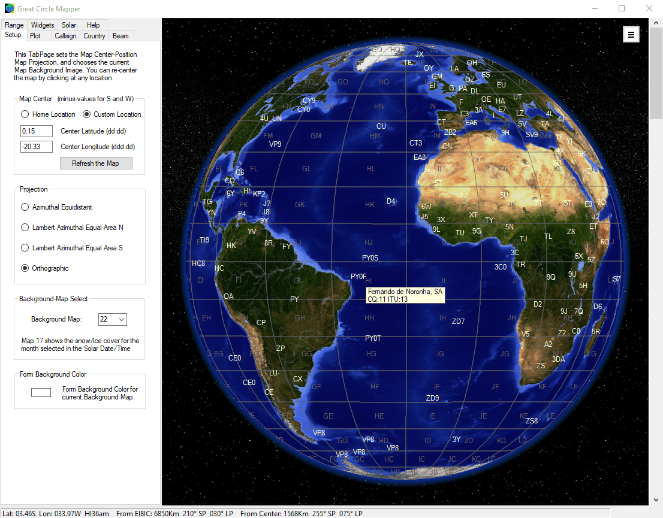Open the Widgets tab
Screen dimensions: 663x518
(x=42, y=25)
